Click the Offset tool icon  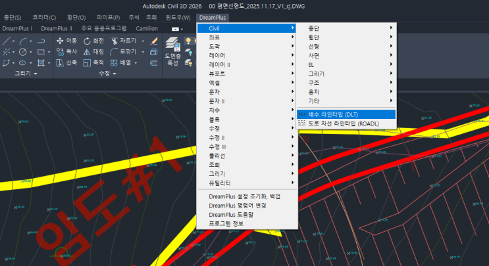pos(154,62)
